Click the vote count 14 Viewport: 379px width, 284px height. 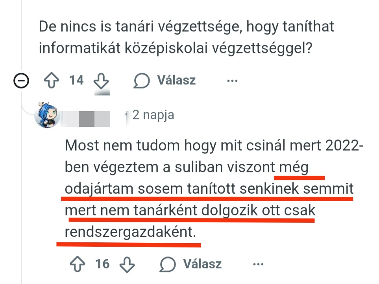pyautogui.click(x=77, y=81)
